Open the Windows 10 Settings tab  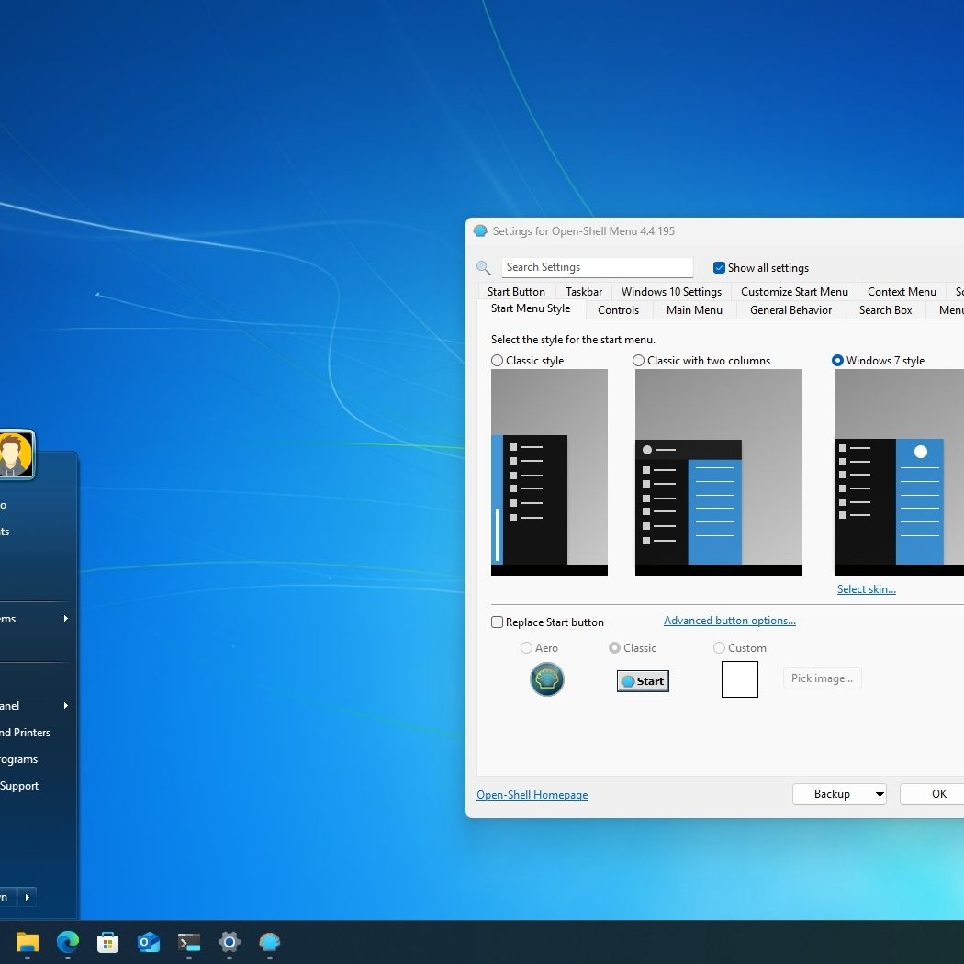[671, 292]
